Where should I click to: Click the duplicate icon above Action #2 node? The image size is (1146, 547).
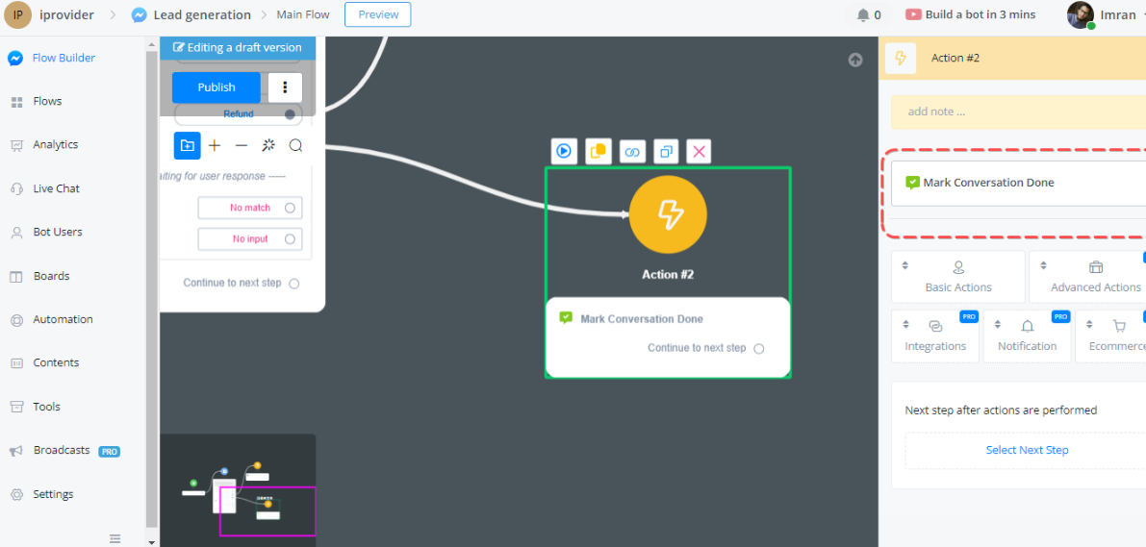(x=665, y=151)
